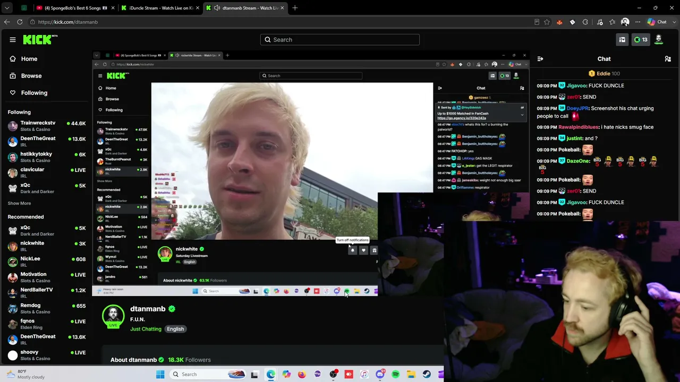The width and height of the screenshot is (680, 382).
Task: Open Trainwreckstv channel in the left sidebar
Action: [46, 126]
